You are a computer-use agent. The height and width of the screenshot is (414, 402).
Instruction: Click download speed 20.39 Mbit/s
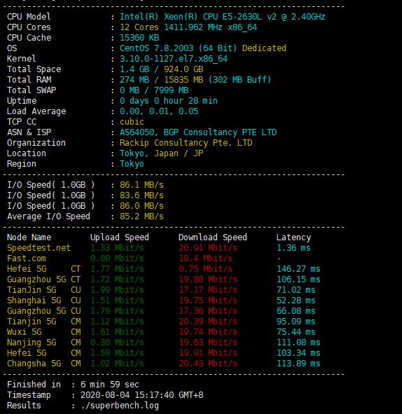coord(208,322)
